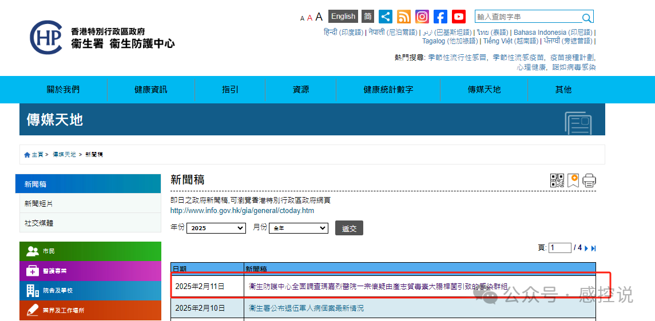Select the largest font size A
This screenshot has width=655, height=321.
pos(319,17)
